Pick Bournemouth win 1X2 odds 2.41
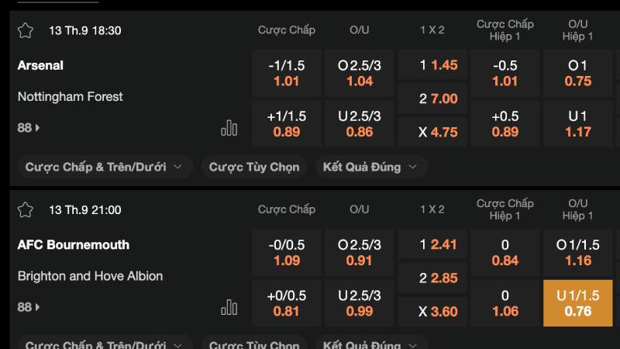Image resolution: width=620 pixels, height=349 pixels. [x=432, y=244]
